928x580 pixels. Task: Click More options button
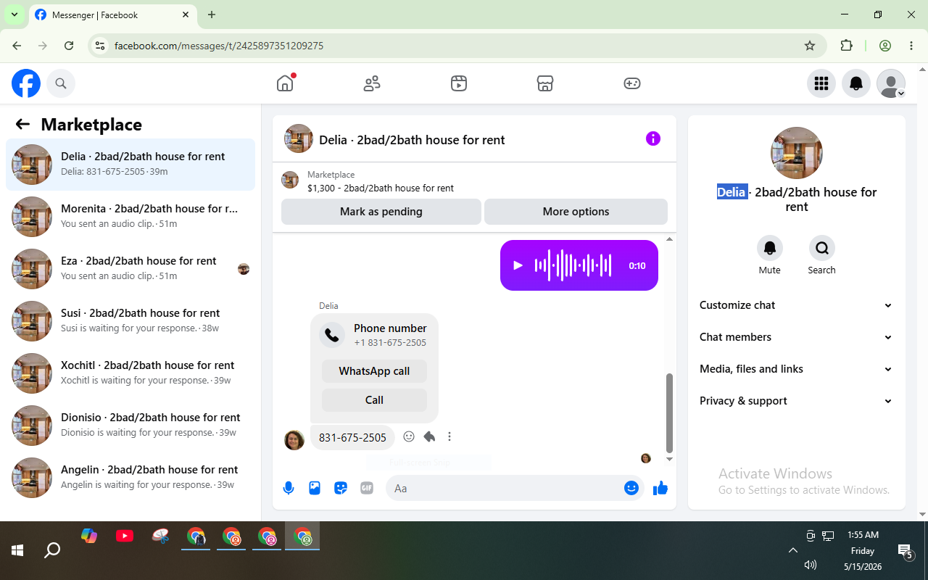(576, 212)
